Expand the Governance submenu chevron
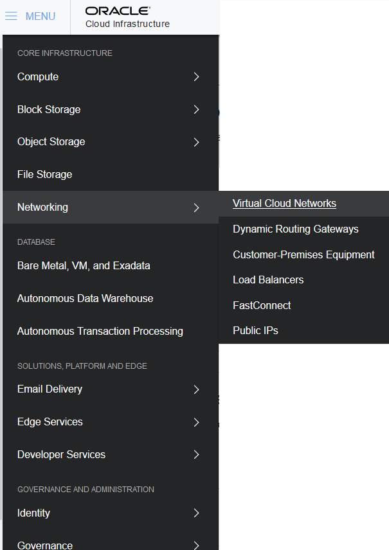The height and width of the screenshot is (550, 389). 196,545
